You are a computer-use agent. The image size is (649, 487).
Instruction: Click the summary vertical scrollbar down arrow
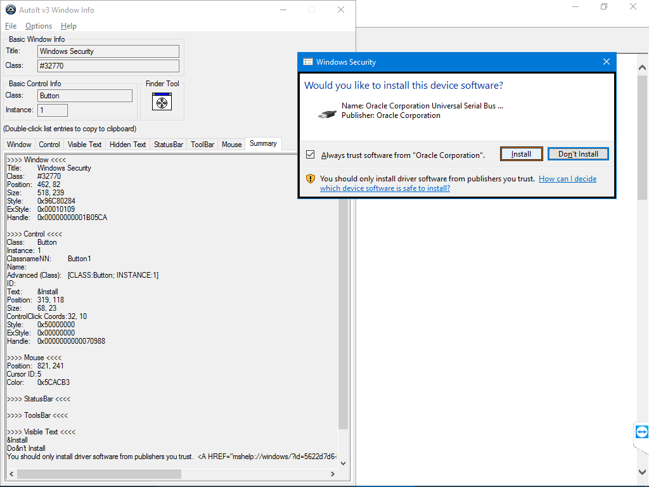click(343, 464)
